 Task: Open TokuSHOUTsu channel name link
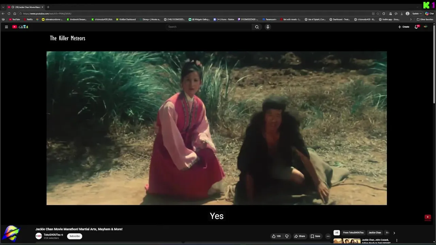[52, 235]
